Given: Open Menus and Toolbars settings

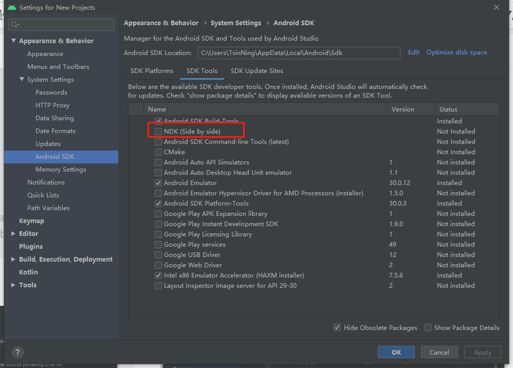Looking at the screenshot, I should [58, 67].
